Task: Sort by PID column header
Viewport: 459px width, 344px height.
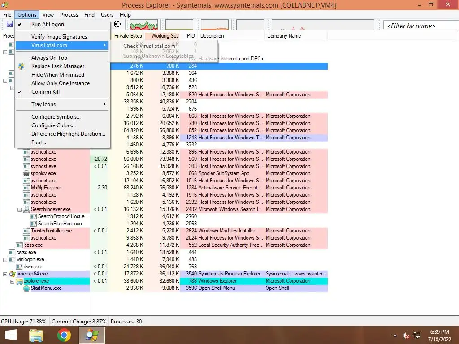Action: [x=191, y=36]
